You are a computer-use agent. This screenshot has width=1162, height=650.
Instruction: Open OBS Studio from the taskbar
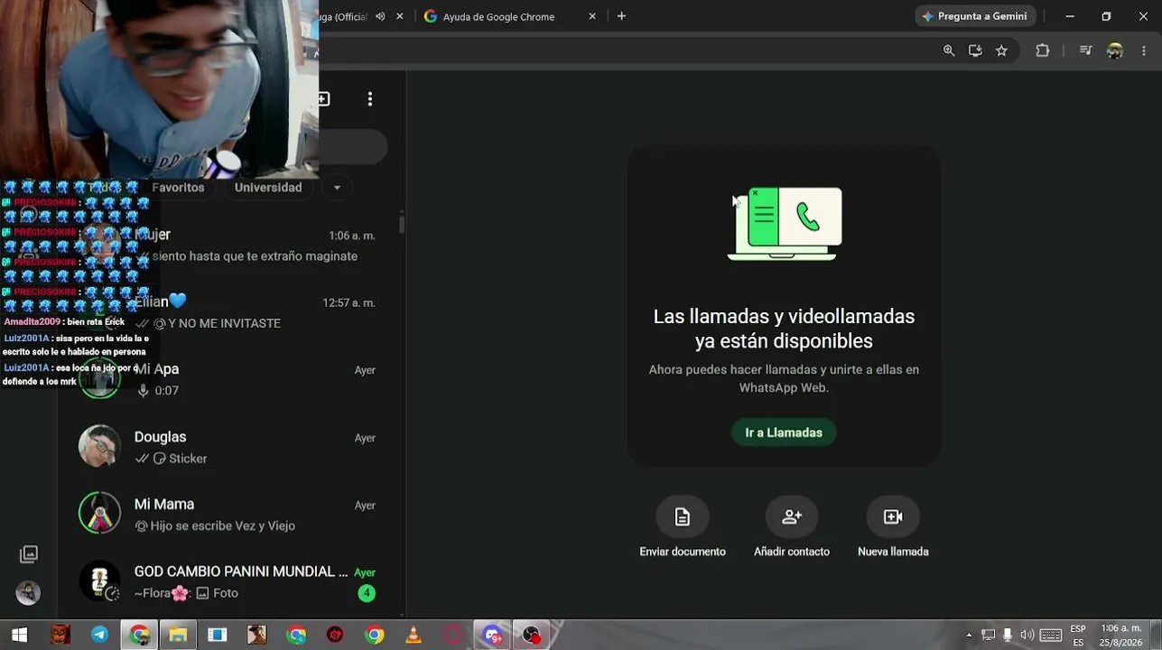[532, 635]
